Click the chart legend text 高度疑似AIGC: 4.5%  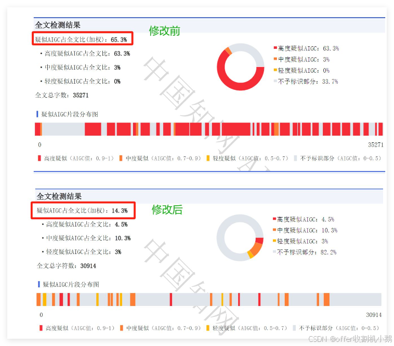[306, 219]
